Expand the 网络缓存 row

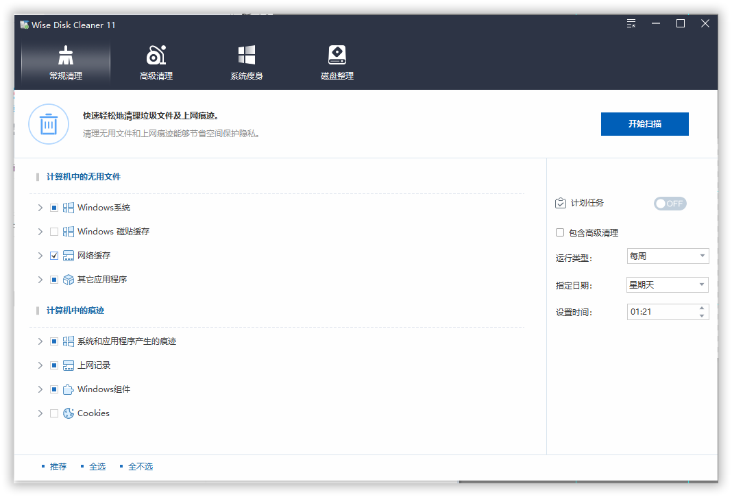[40, 256]
